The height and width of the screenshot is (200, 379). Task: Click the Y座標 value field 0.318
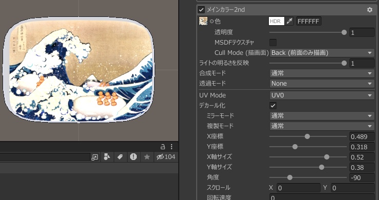coord(362,147)
